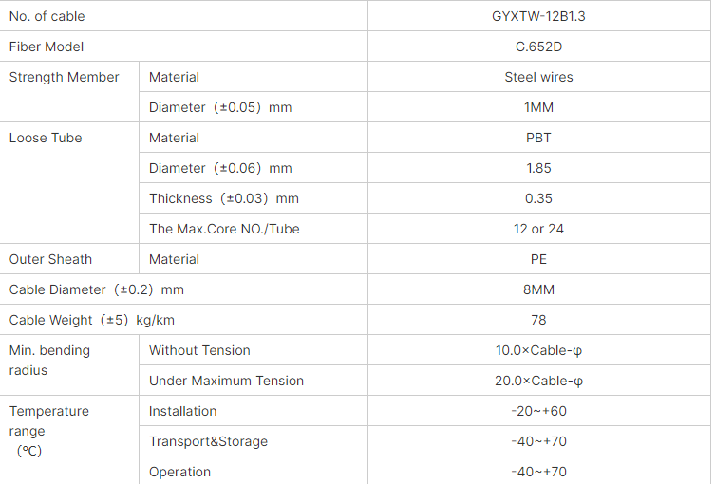Select the GYXTW-12B1.3 cable number cell
Screen dimensions: 715x484
[538, 16]
